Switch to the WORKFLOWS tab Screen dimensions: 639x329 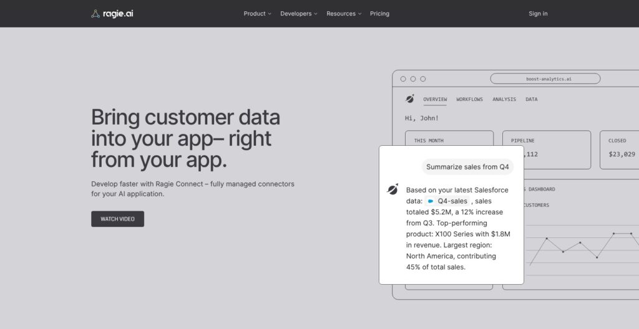(469, 99)
